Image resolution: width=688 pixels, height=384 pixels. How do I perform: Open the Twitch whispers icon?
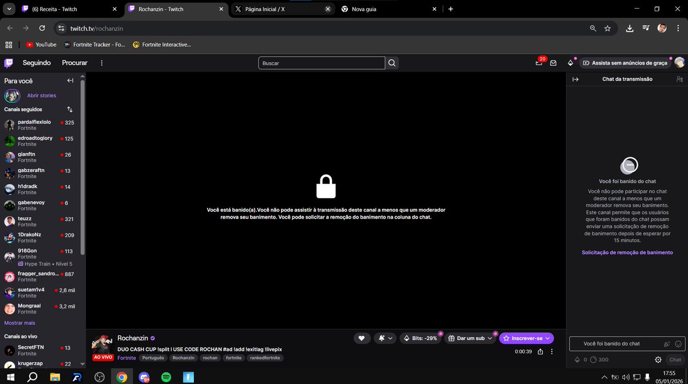tap(553, 63)
